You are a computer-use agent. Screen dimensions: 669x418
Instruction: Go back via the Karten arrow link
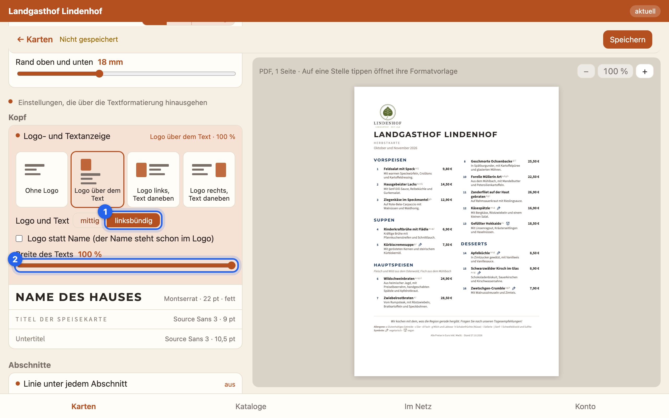pos(35,39)
